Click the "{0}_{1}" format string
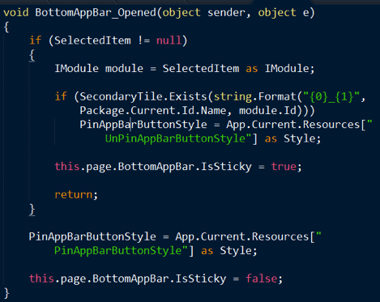The height and width of the screenshot is (302, 380). (x=331, y=96)
